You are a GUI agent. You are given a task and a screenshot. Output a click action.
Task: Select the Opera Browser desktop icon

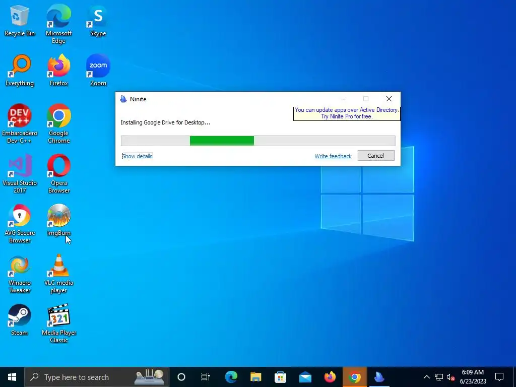coord(58,174)
